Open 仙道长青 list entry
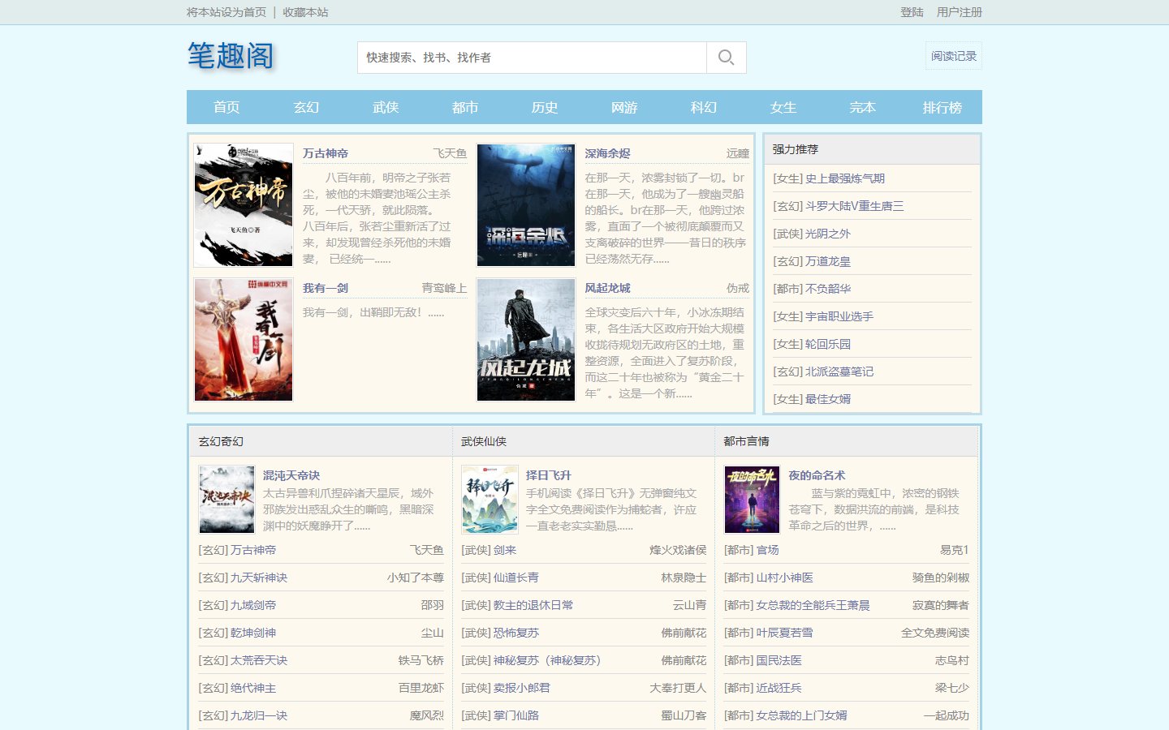The width and height of the screenshot is (1169, 730). point(516,578)
